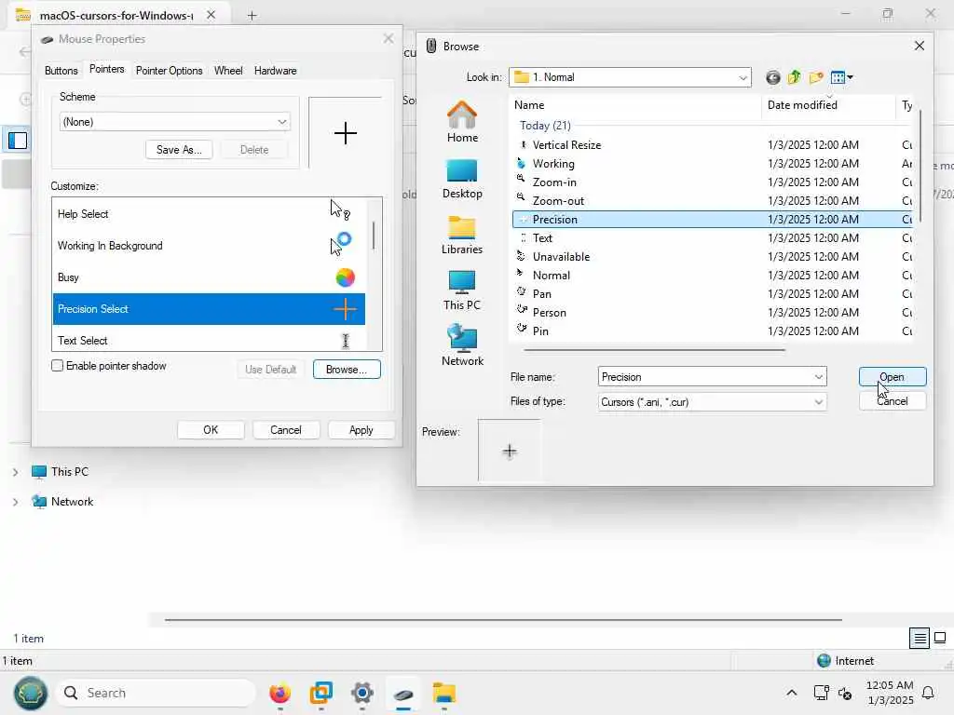Screen dimensions: 954x715
Task: Select the Unavailable cursor file
Action: point(561,257)
